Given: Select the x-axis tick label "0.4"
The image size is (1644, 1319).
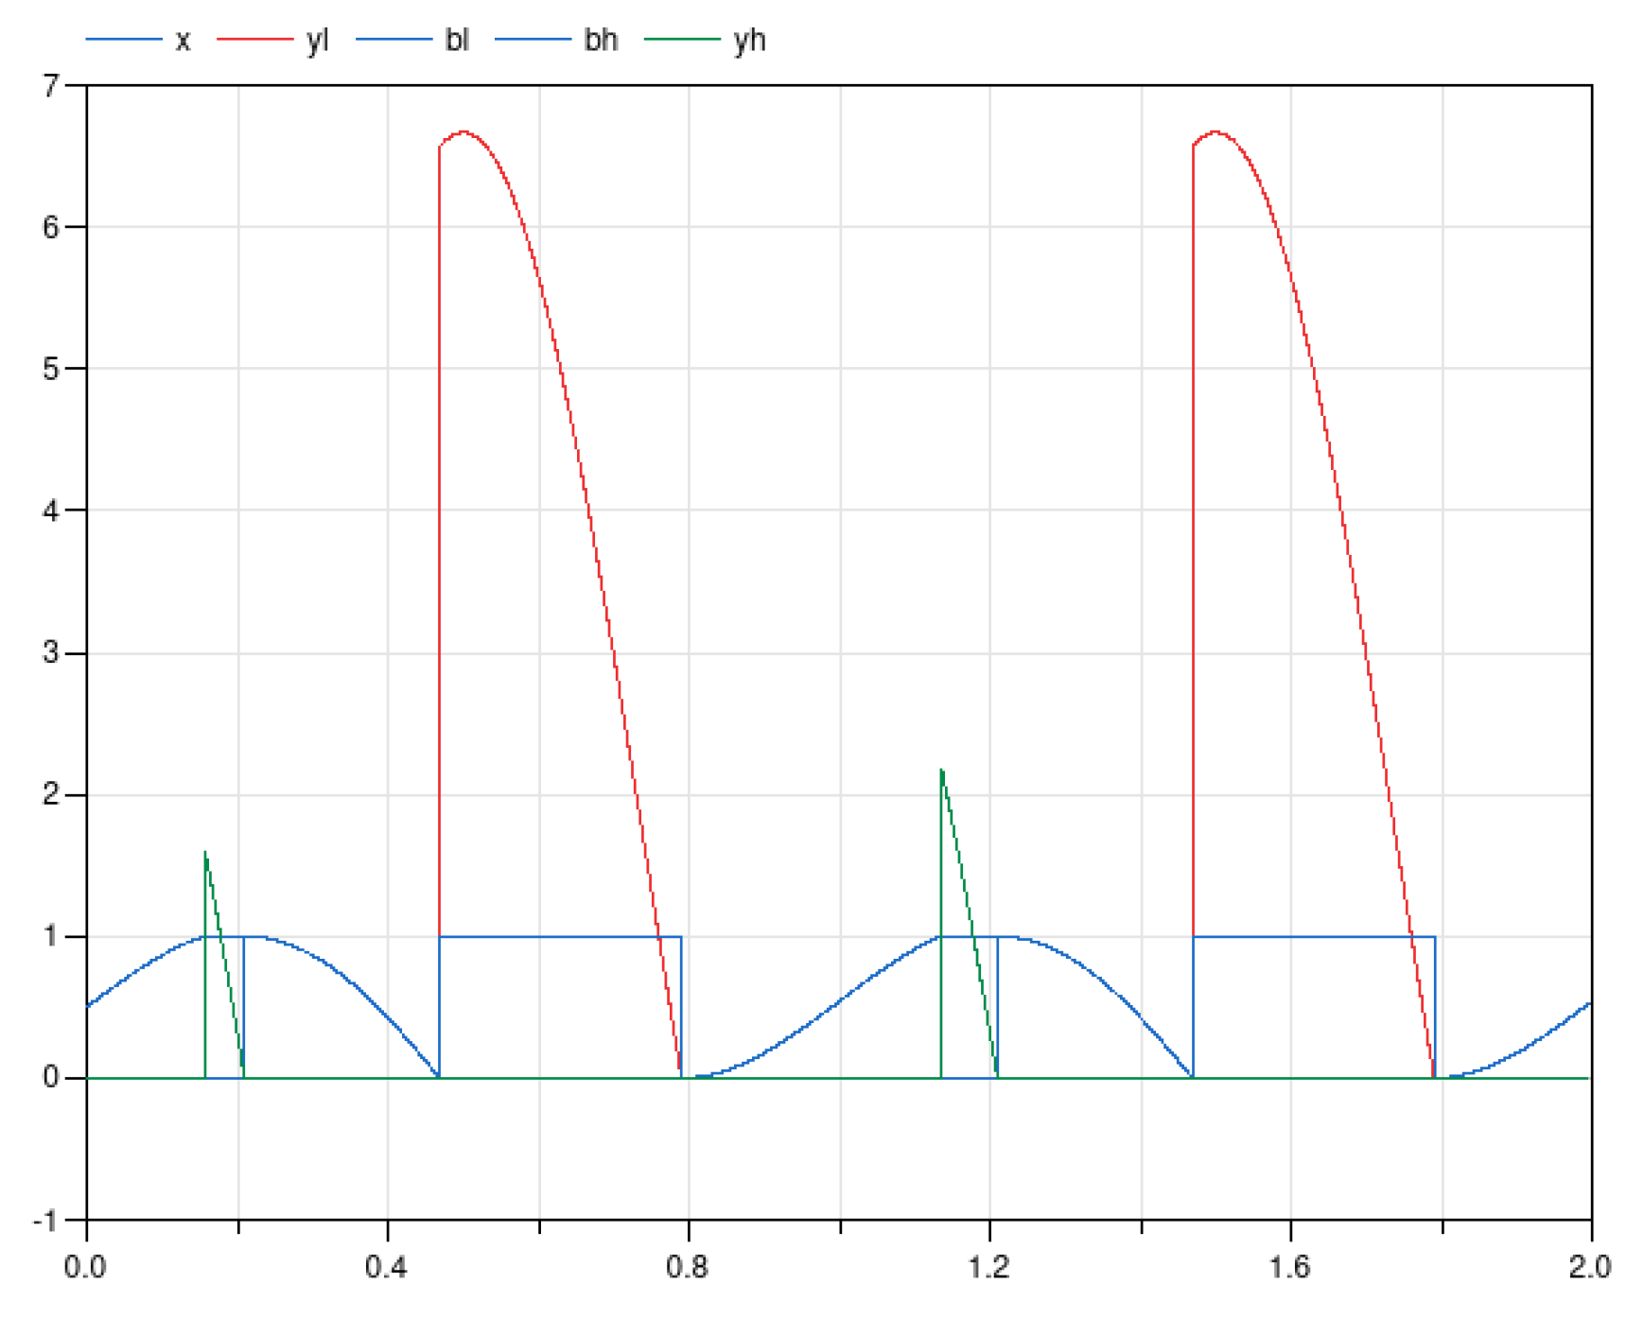Looking at the screenshot, I should [386, 1267].
